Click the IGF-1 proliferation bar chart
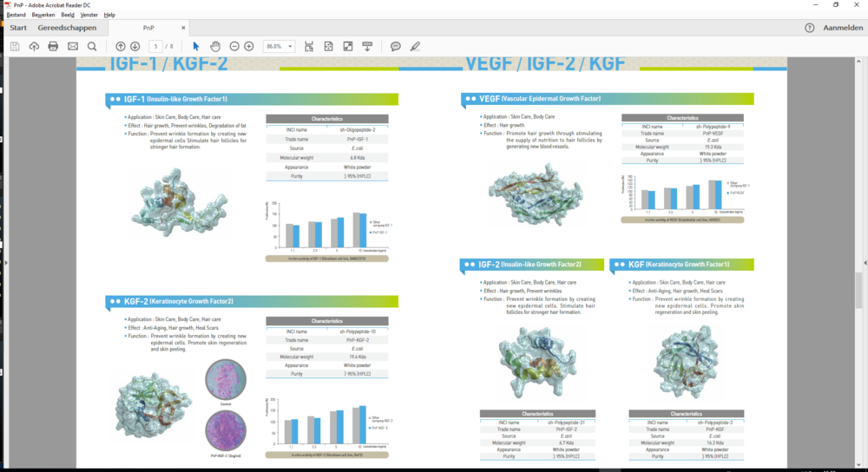Image resolution: width=868 pixels, height=472 pixels. coord(329,227)
